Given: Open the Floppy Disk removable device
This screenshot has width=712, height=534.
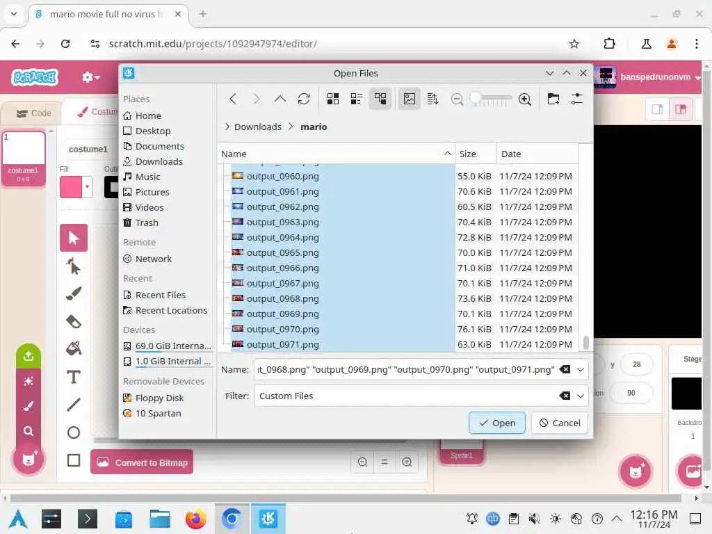Looking at the screenshot, I should point(165,398).
